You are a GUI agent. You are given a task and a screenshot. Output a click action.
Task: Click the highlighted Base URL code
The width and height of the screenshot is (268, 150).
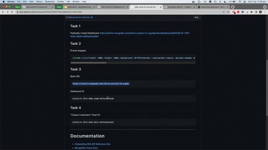(100, 84)
